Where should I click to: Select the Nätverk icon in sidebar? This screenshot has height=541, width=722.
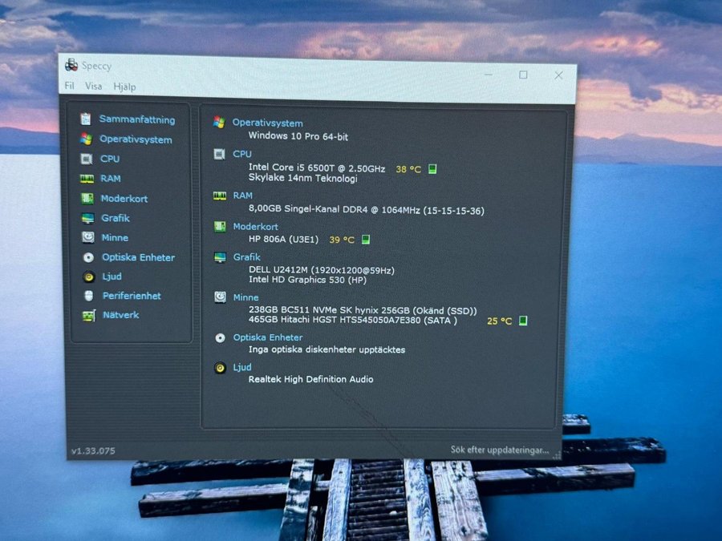88,315
